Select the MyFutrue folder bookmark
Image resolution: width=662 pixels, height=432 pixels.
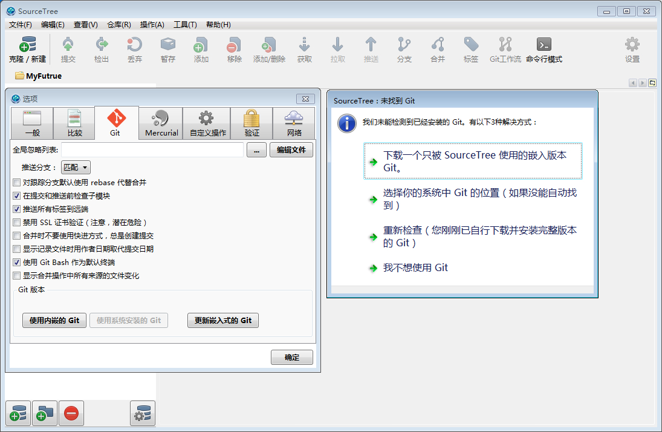click(39, 76)
